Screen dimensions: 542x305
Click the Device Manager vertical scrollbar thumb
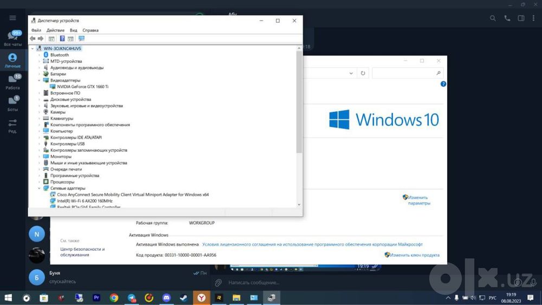coord(299,102)
